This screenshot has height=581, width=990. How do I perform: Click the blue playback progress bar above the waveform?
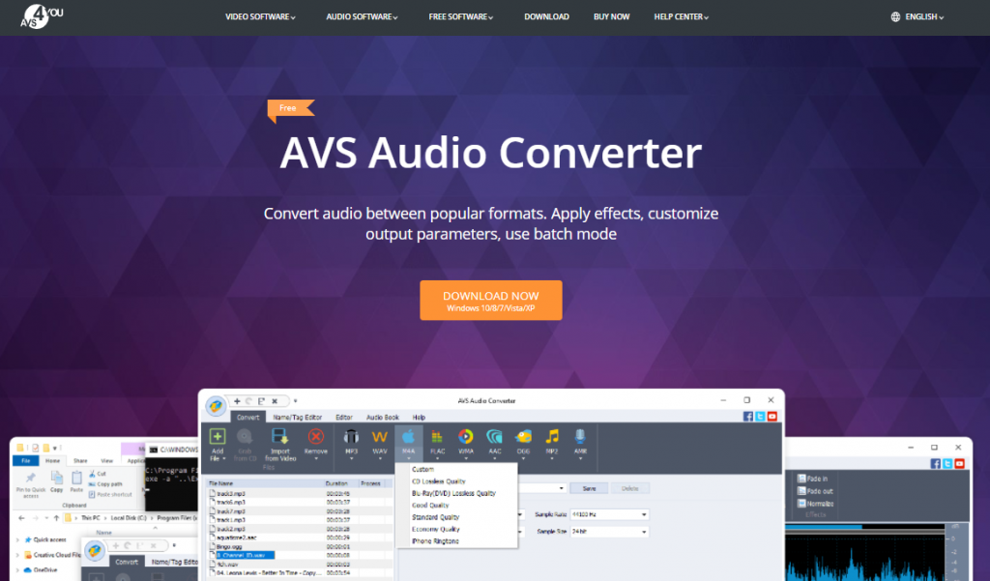click(x=824, y=527)
